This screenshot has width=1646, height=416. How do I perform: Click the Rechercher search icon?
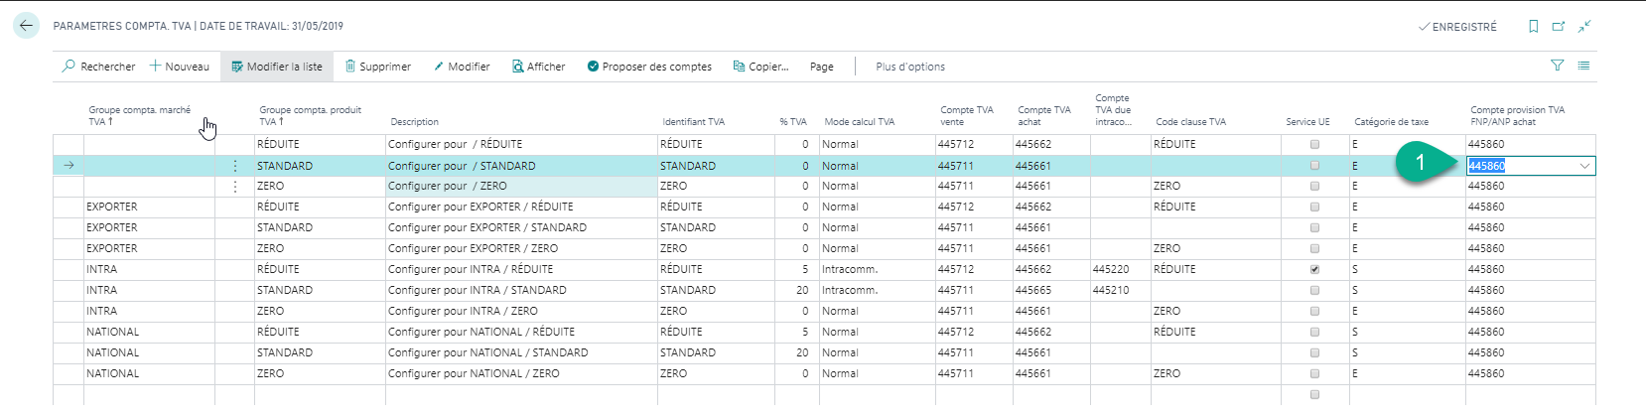[x=69, y=67]
